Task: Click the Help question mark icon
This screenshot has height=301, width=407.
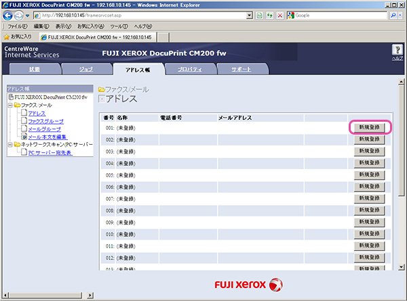Action: pyautogui.click(x=398, y=50)
